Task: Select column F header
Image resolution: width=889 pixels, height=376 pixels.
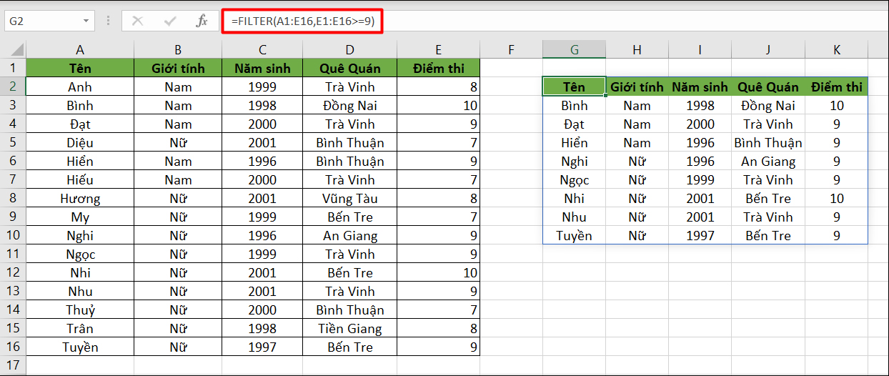Action: [511, 49]
